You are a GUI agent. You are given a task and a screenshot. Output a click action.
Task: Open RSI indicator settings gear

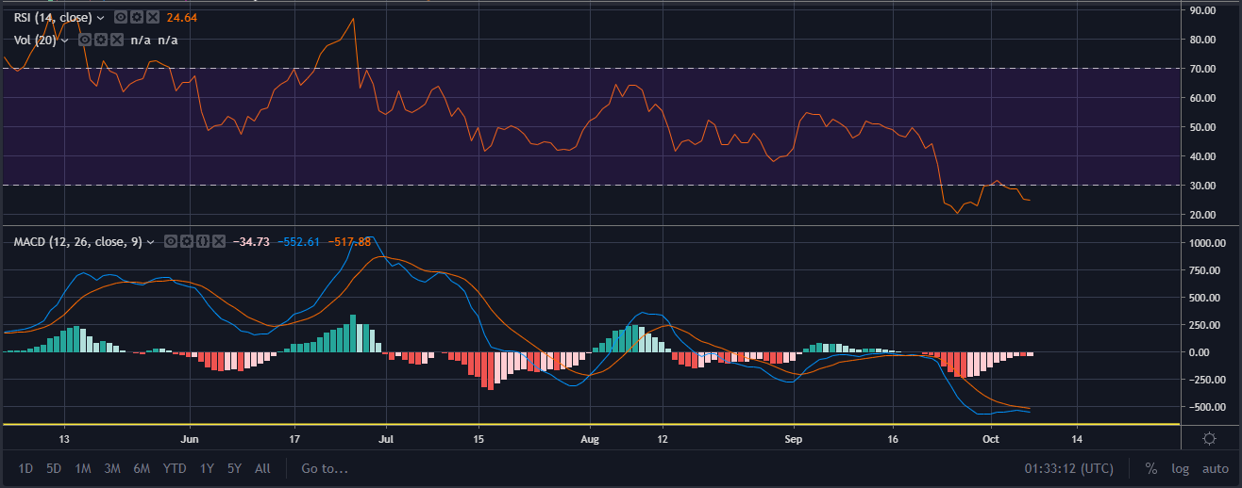coord(135,17)
